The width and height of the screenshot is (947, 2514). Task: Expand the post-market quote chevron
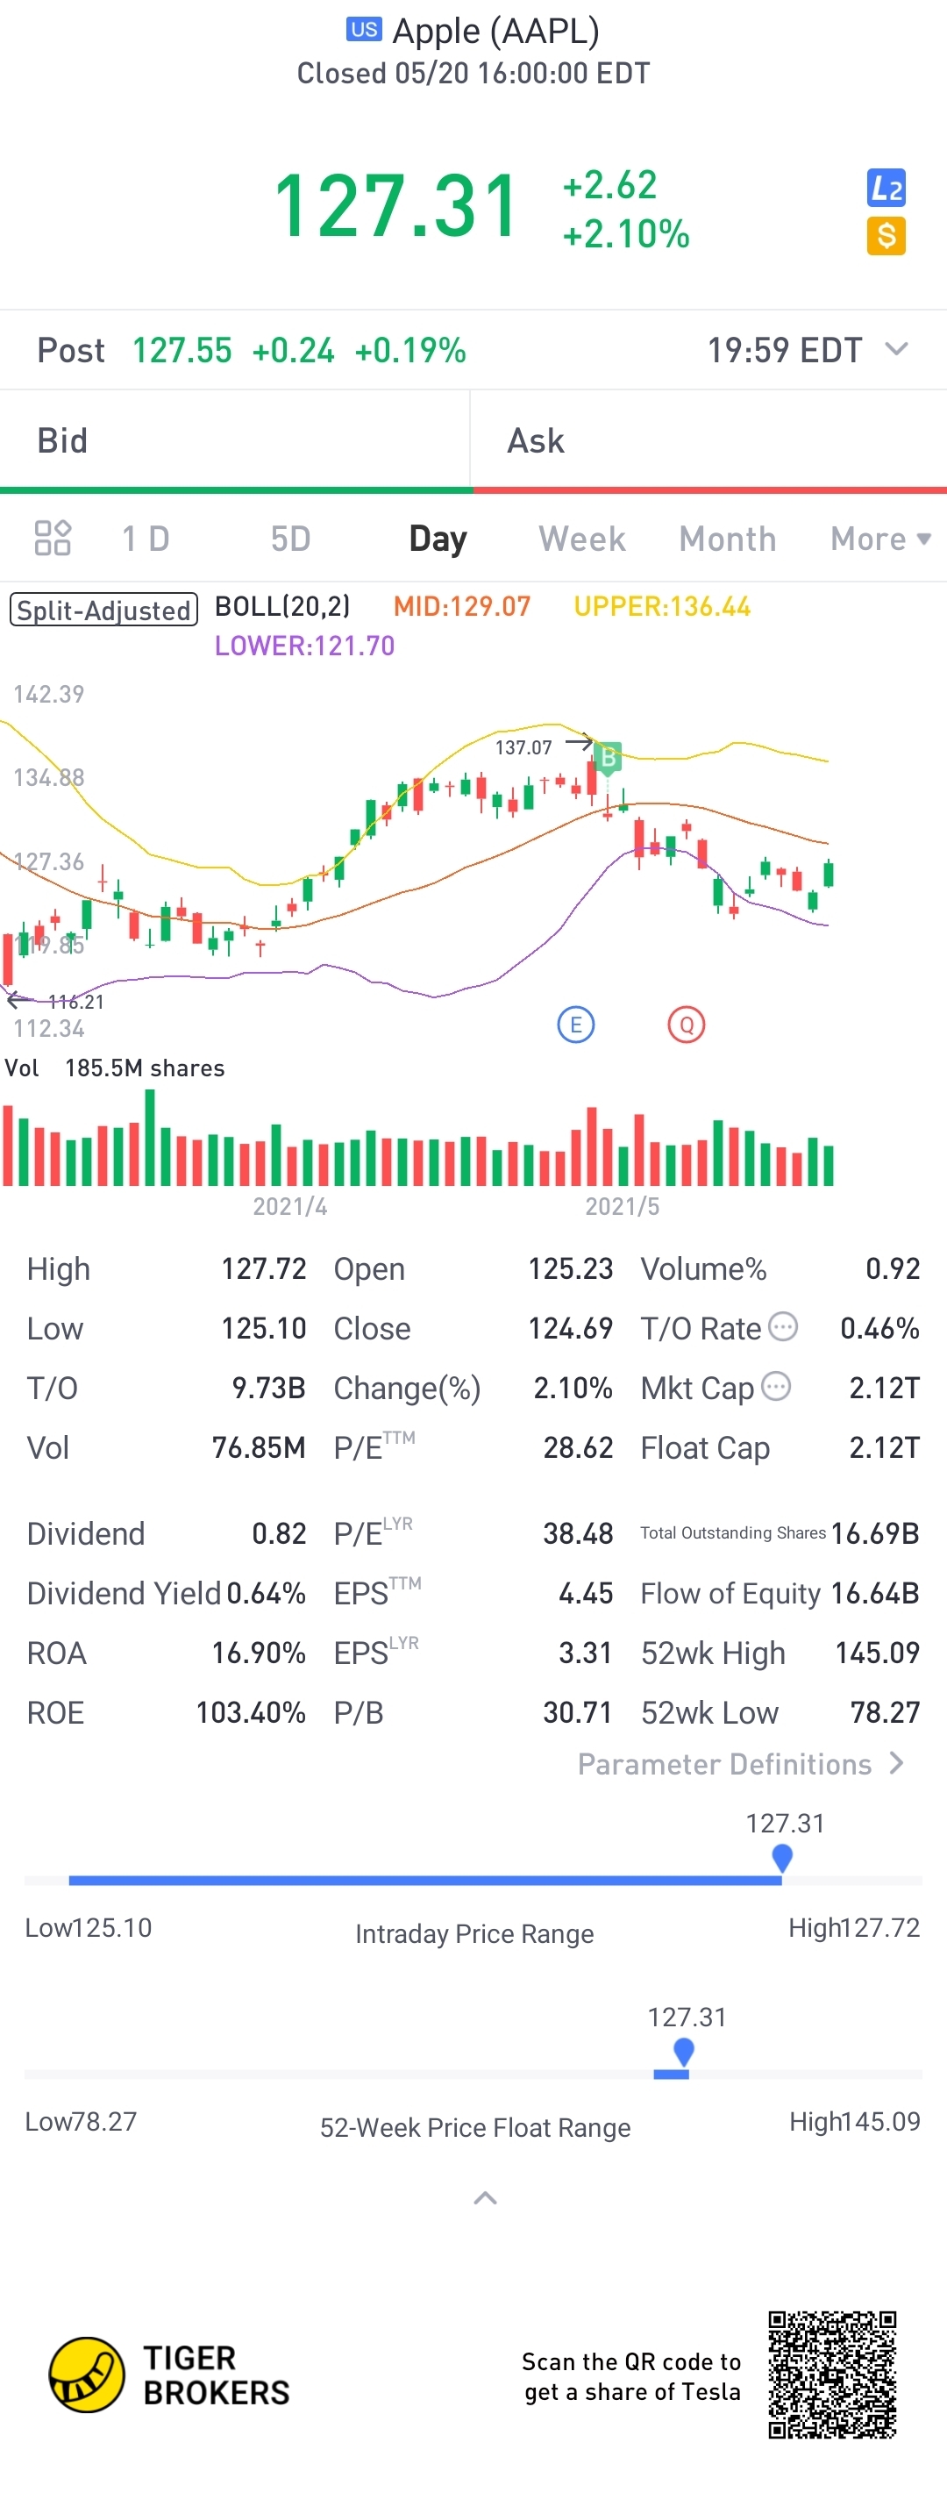896,349
